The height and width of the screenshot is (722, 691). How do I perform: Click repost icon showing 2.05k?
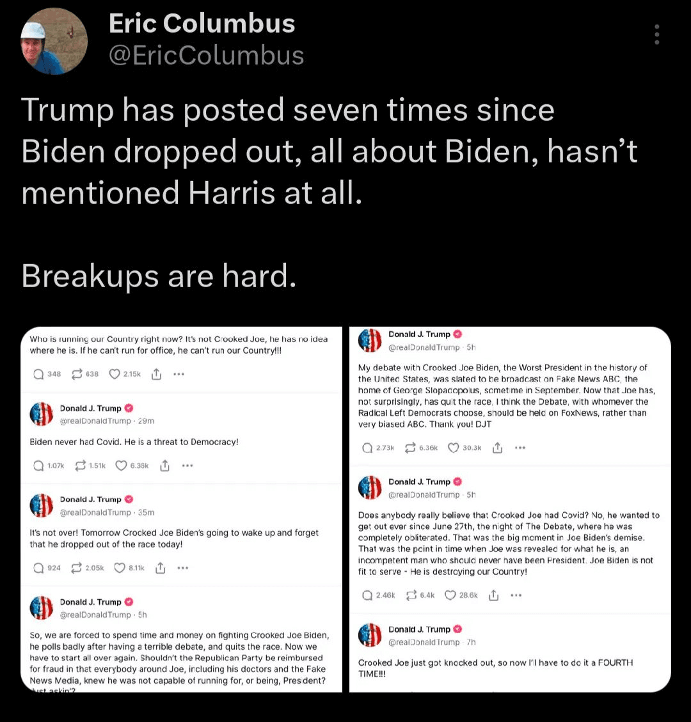pyautogui.click(x=77, y=568)
